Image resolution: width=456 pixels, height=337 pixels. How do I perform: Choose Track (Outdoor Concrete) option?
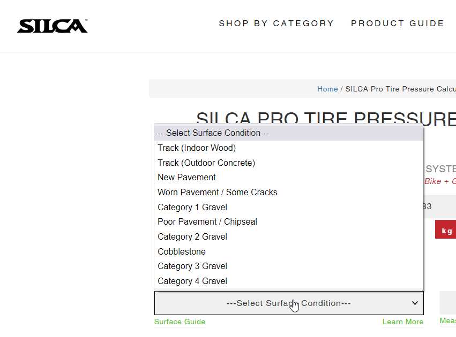coord(206,163)
